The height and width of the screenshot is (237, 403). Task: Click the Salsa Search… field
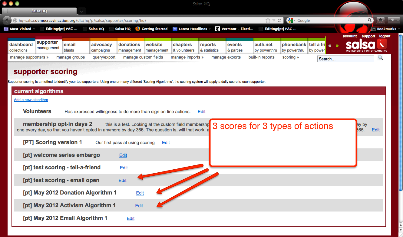[x=345, y=59]
